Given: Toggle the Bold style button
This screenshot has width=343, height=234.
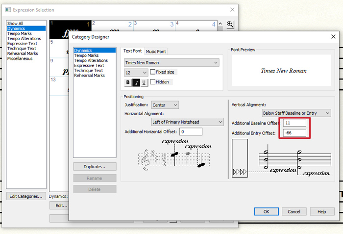Looking at the screenshot, I should [x=128, y=82].
